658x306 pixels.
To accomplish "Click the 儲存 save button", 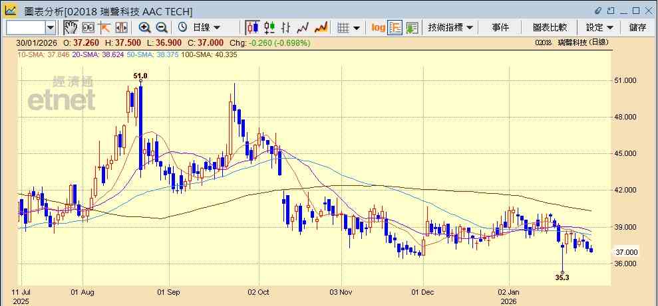I will coord(638,28).
